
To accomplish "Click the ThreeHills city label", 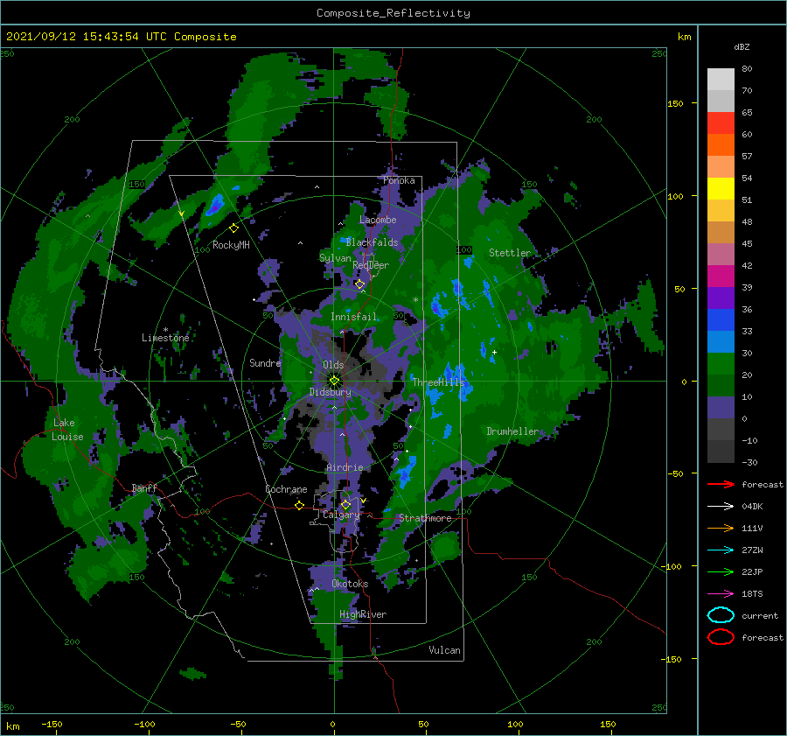I will [x=439, y=382].
